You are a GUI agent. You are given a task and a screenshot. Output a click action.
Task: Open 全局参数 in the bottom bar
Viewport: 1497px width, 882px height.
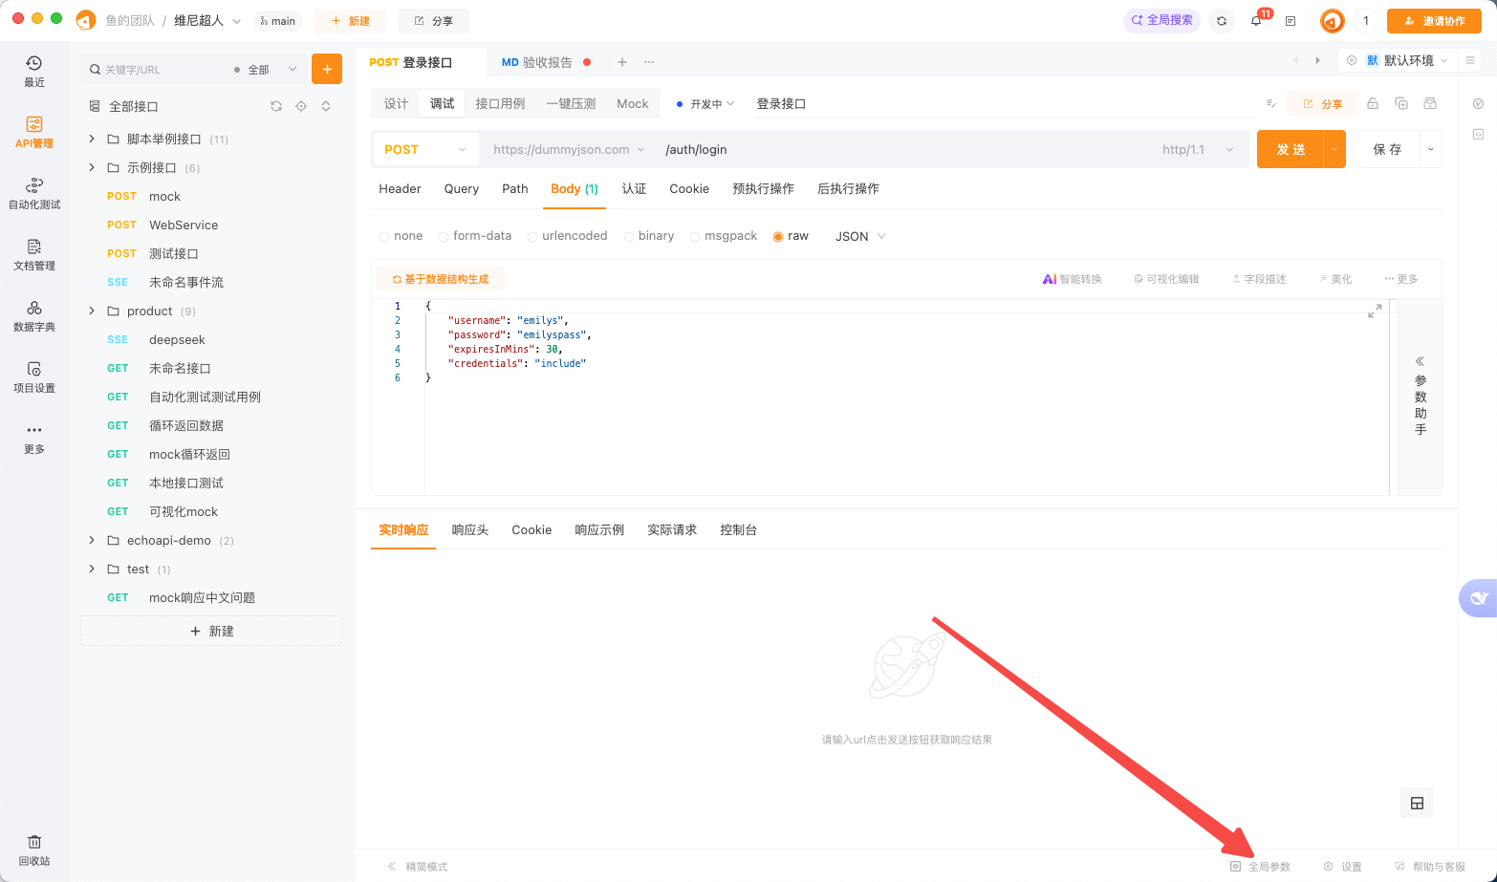[x=1260, y=867]
